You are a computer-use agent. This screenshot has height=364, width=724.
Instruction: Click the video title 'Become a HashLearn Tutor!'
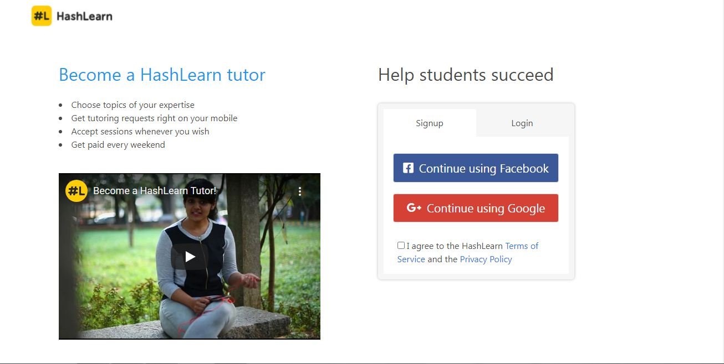[x=155, y=191]
